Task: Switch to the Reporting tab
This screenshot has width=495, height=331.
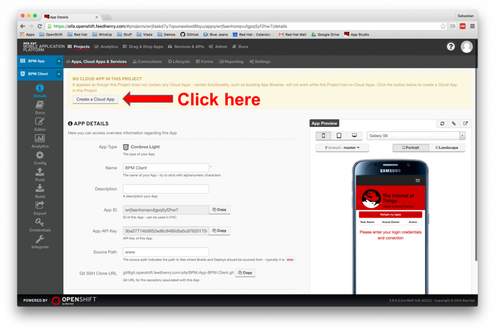Action: [232, 61]
